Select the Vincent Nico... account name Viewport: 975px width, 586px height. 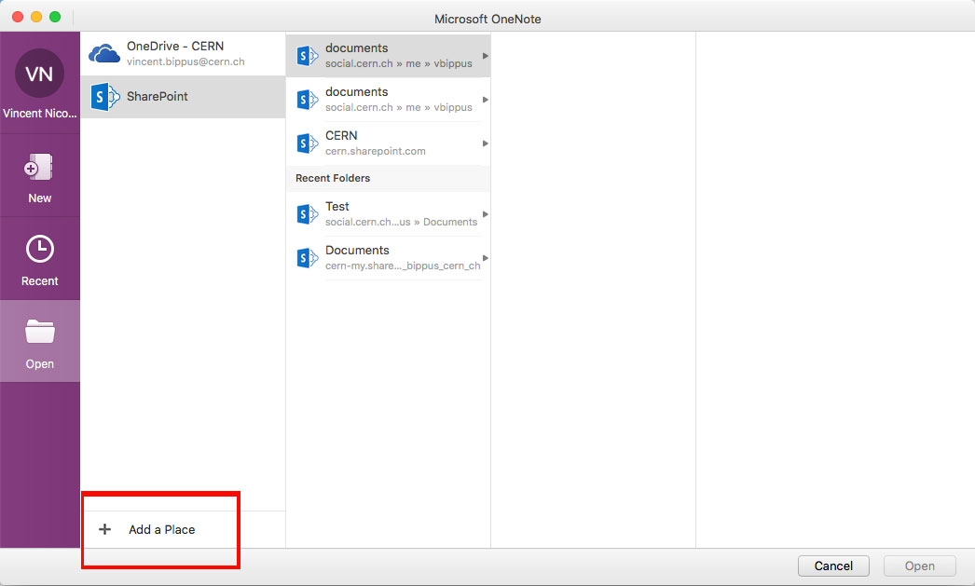coord(40,114)
